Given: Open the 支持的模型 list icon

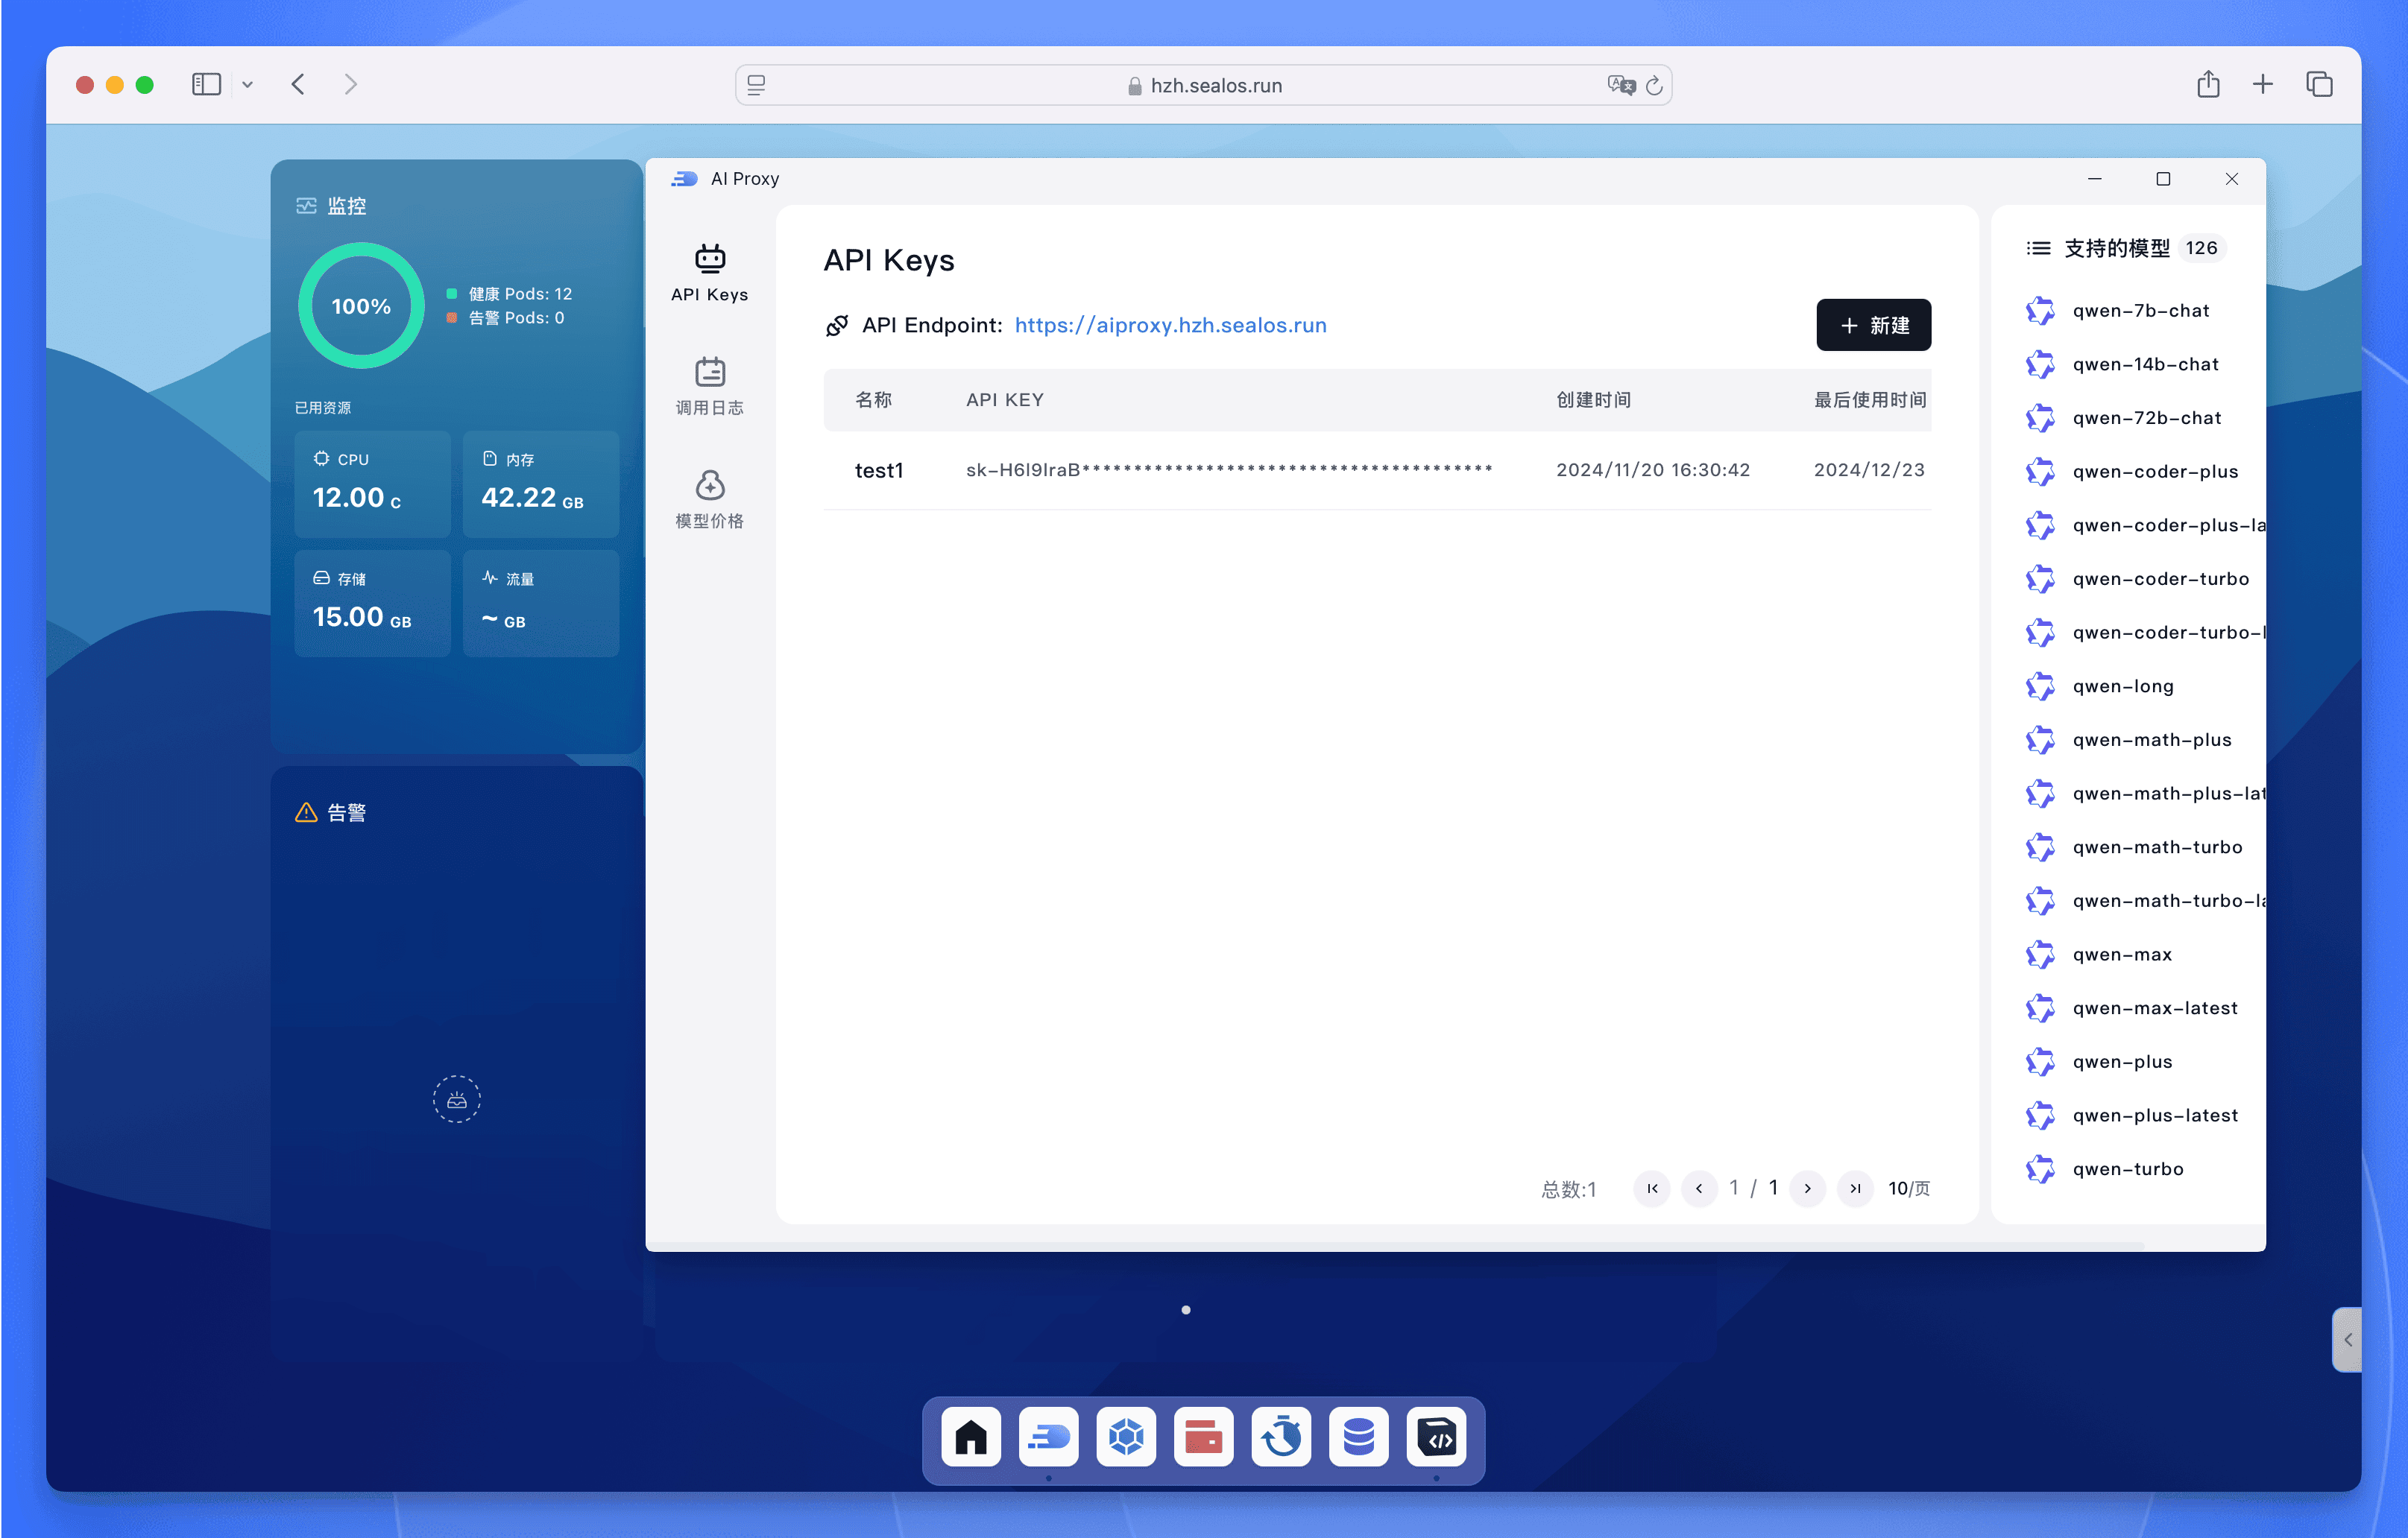Looking at the screenshot, I should [x=2038, y=248].
